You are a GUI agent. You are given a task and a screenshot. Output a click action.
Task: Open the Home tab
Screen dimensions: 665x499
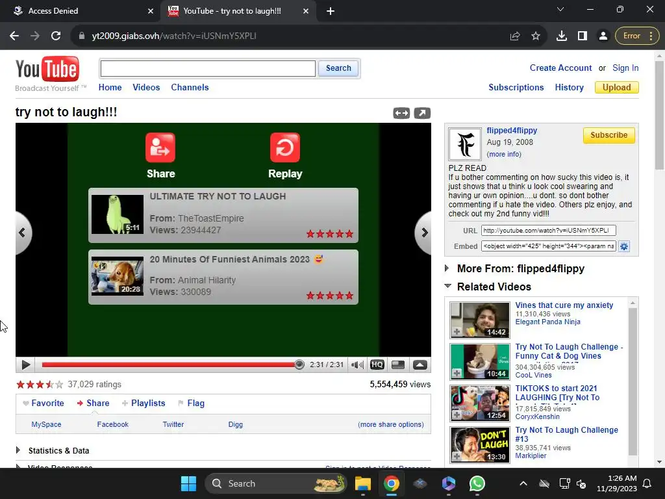[110, 88]
